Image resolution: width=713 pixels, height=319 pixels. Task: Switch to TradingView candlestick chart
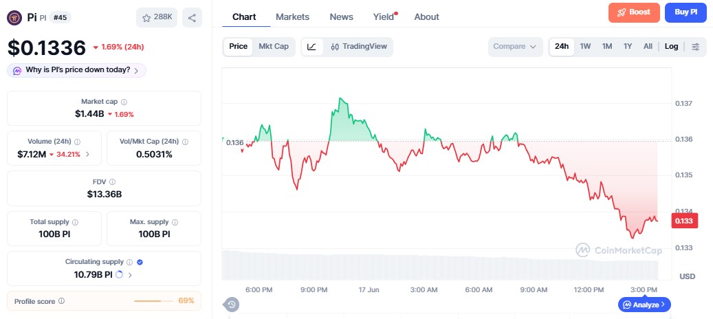[359, 46]
